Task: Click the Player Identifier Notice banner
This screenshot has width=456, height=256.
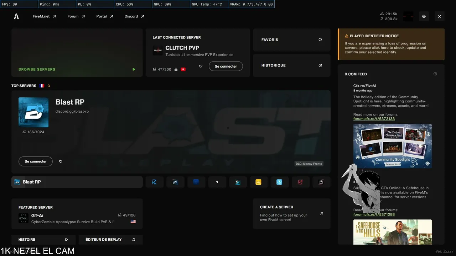Action: (391, 44)
